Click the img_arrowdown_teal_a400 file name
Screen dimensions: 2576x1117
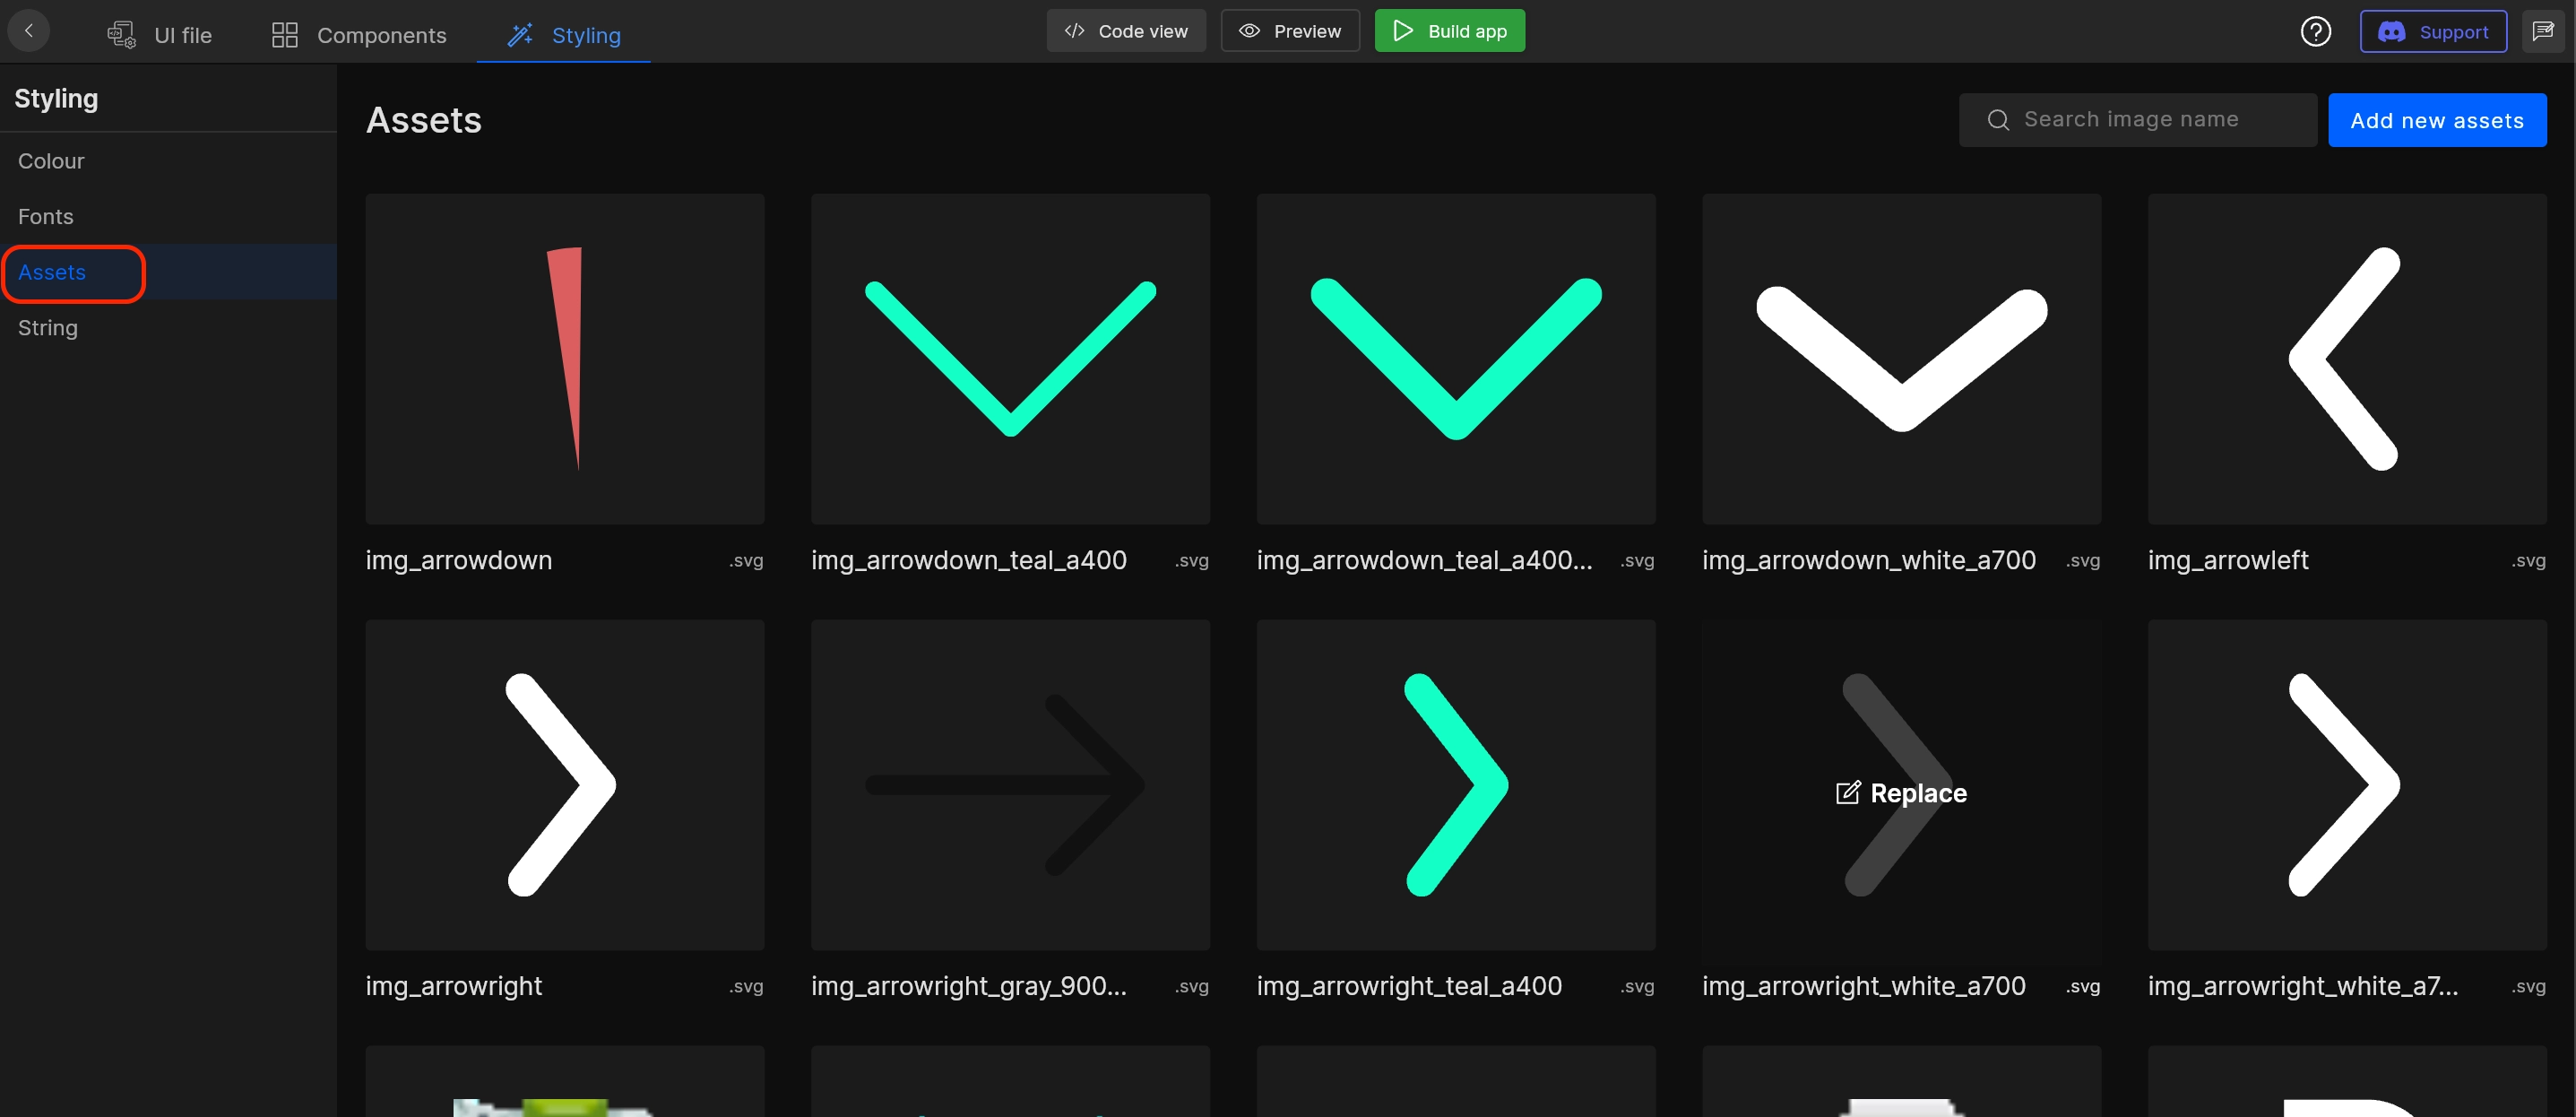968,560
